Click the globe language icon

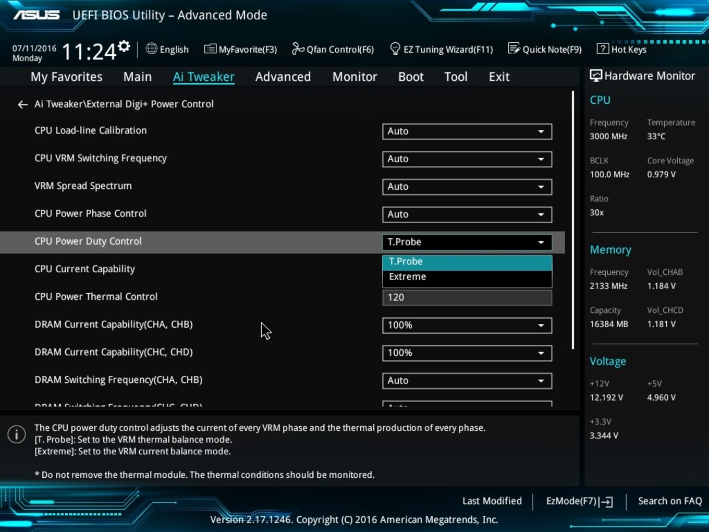tap(151, 49)
